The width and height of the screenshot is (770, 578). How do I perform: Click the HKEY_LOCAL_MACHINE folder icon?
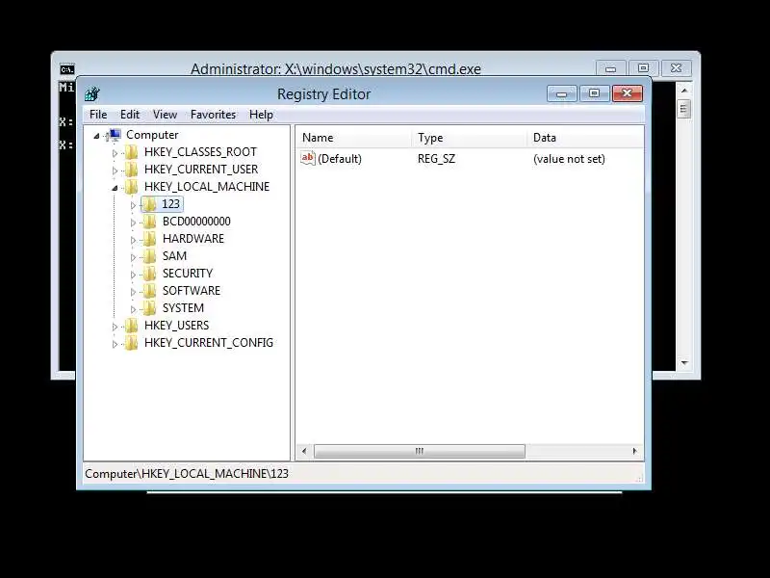[x=131, y=186]
